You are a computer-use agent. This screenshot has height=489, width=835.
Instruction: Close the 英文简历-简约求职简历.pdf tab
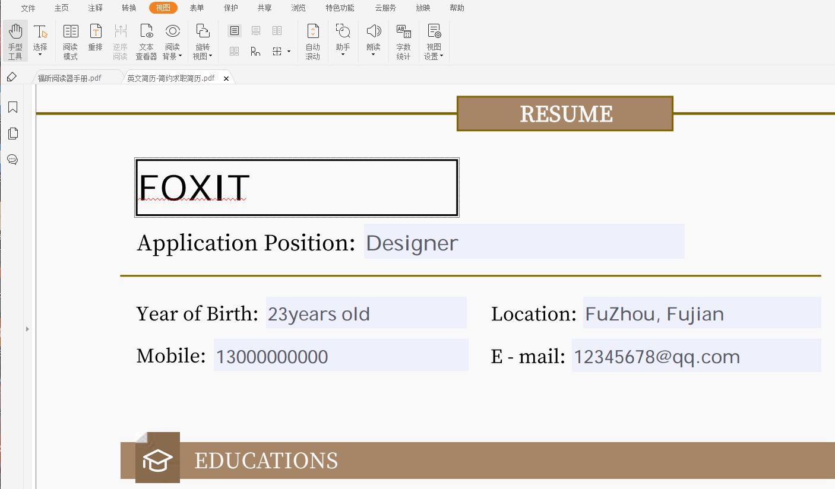tap(226, 77)
